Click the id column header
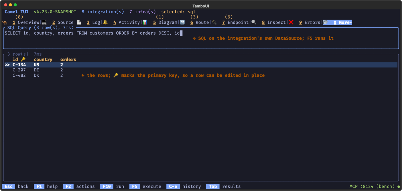402x191 pixels. pyautogui.click(x=15, y=60)
